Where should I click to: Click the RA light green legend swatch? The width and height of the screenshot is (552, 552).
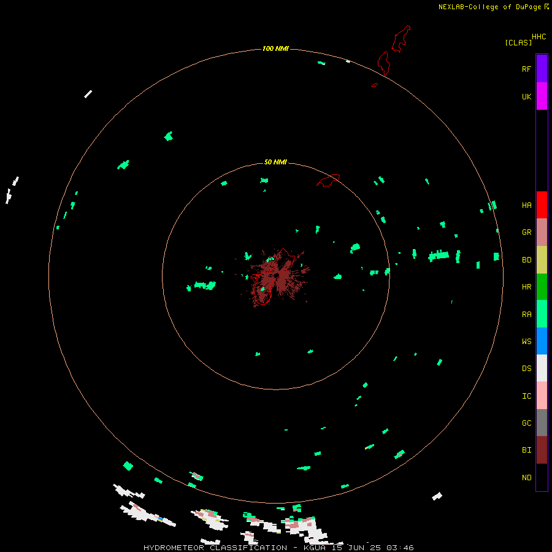point(542,314)
